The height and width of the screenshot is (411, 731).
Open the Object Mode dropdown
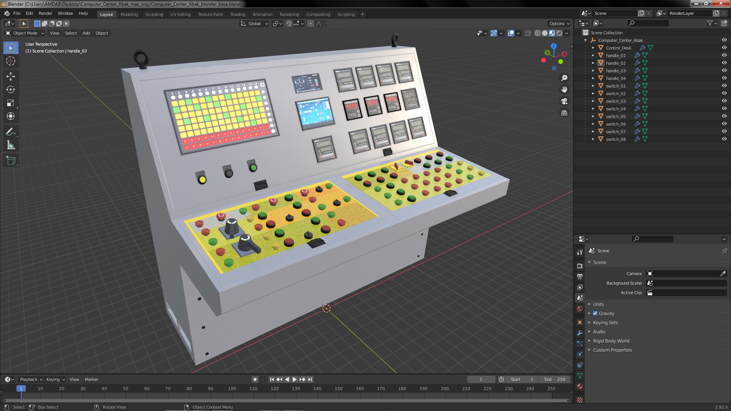pyautogui.click(x=25, y=33)
